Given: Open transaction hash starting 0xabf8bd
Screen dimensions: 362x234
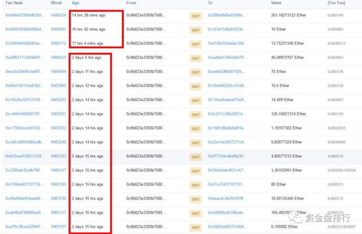Looking at the screenshot, I should (24, 213).
